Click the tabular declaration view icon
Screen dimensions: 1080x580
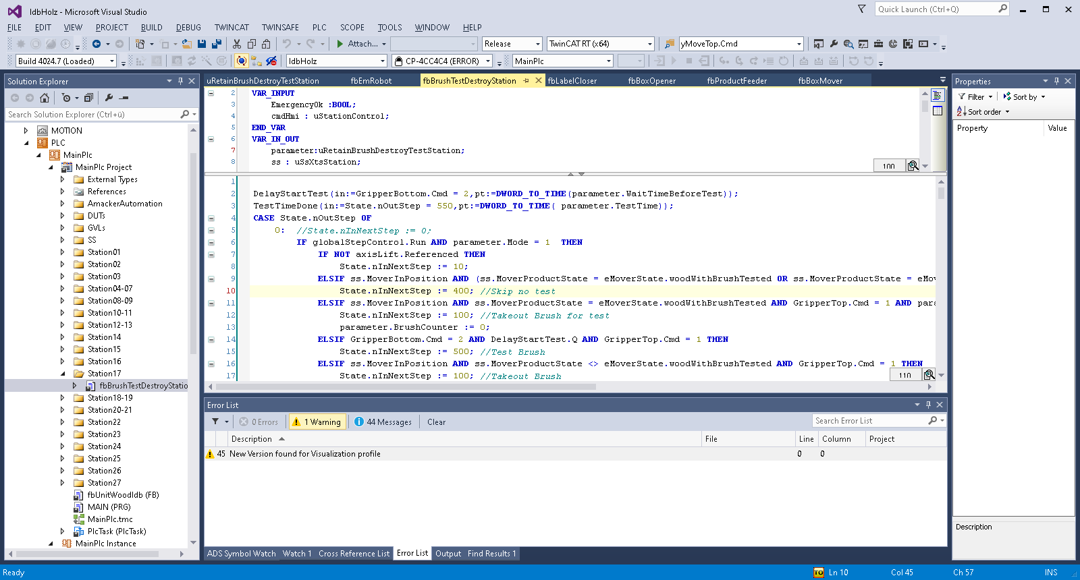tap(938, 111)
